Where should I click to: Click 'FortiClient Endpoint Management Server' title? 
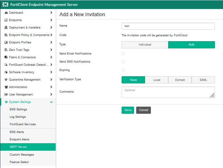tap(44, 5)
